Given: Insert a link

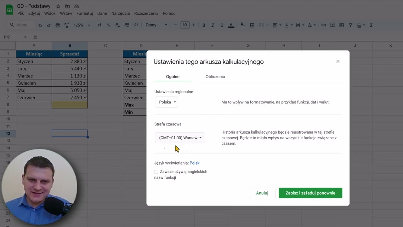Looking at the screenshot, I should (323, 25).
